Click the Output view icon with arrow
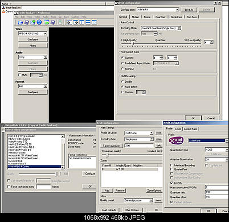The image size is (229, 222). coord(76,22)
